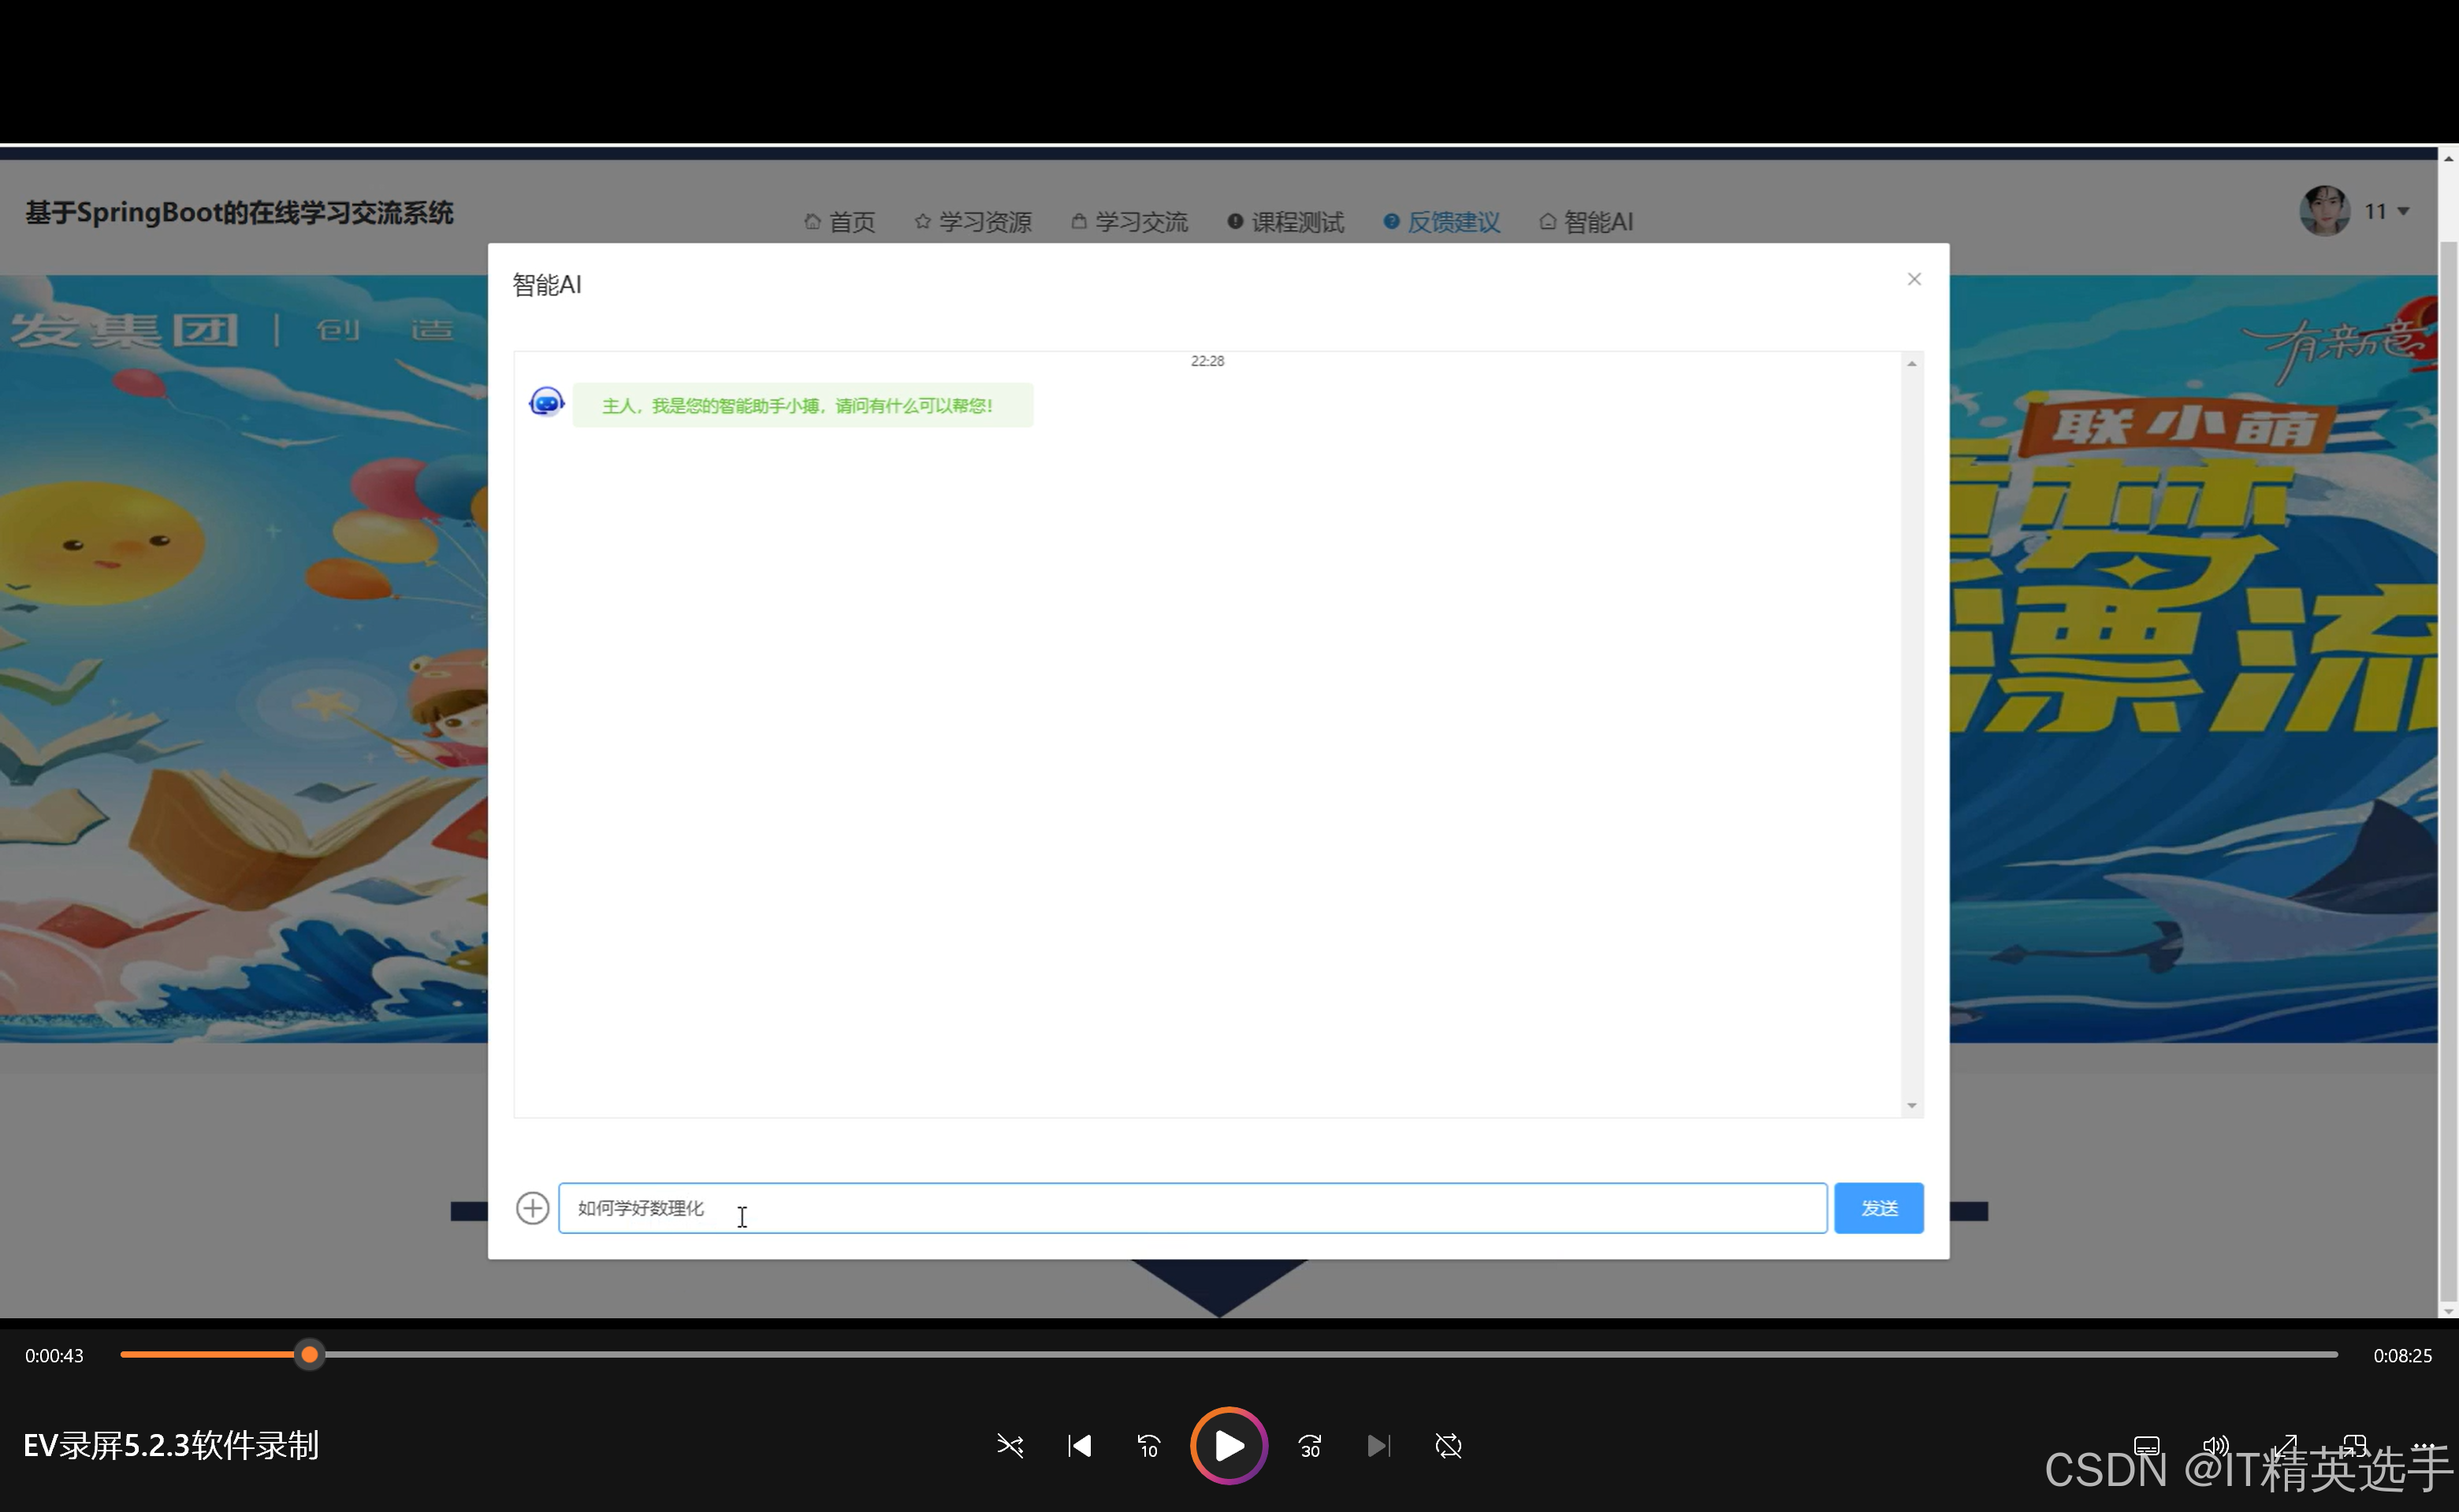Click the robot assistant avatar

point(546,402)
